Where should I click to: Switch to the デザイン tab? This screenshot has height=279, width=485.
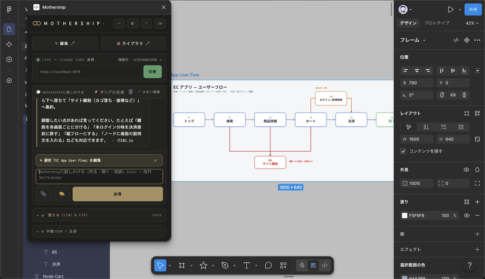coord(408,23)
